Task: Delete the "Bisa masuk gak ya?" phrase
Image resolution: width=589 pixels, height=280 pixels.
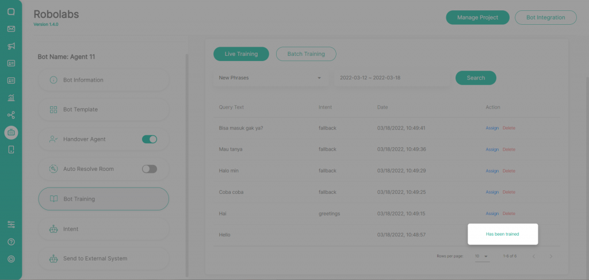Action: 509,128
